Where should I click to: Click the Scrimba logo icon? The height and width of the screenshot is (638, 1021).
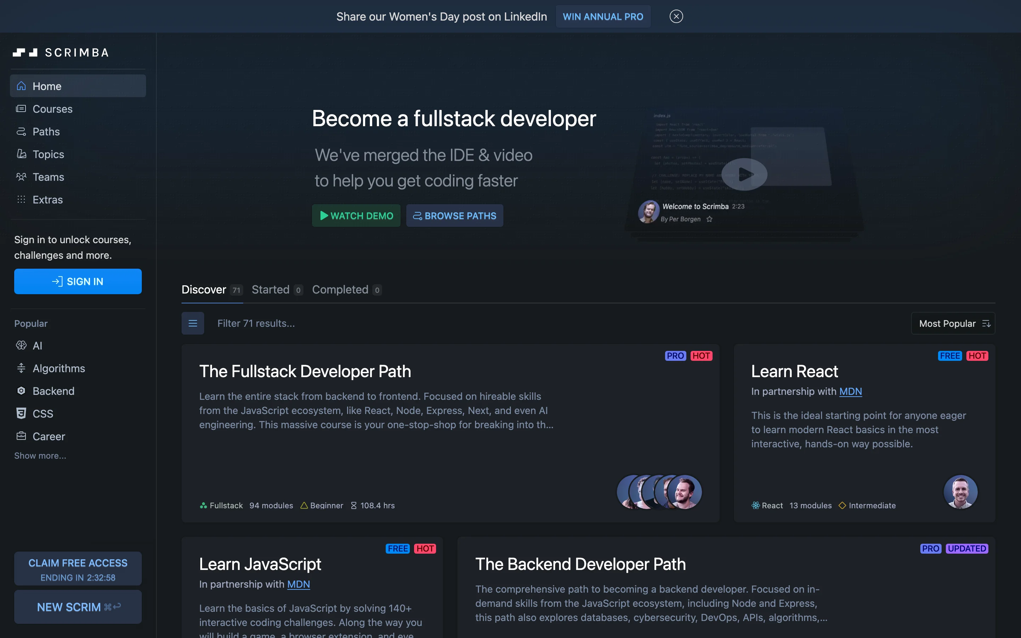pos(25,52)
